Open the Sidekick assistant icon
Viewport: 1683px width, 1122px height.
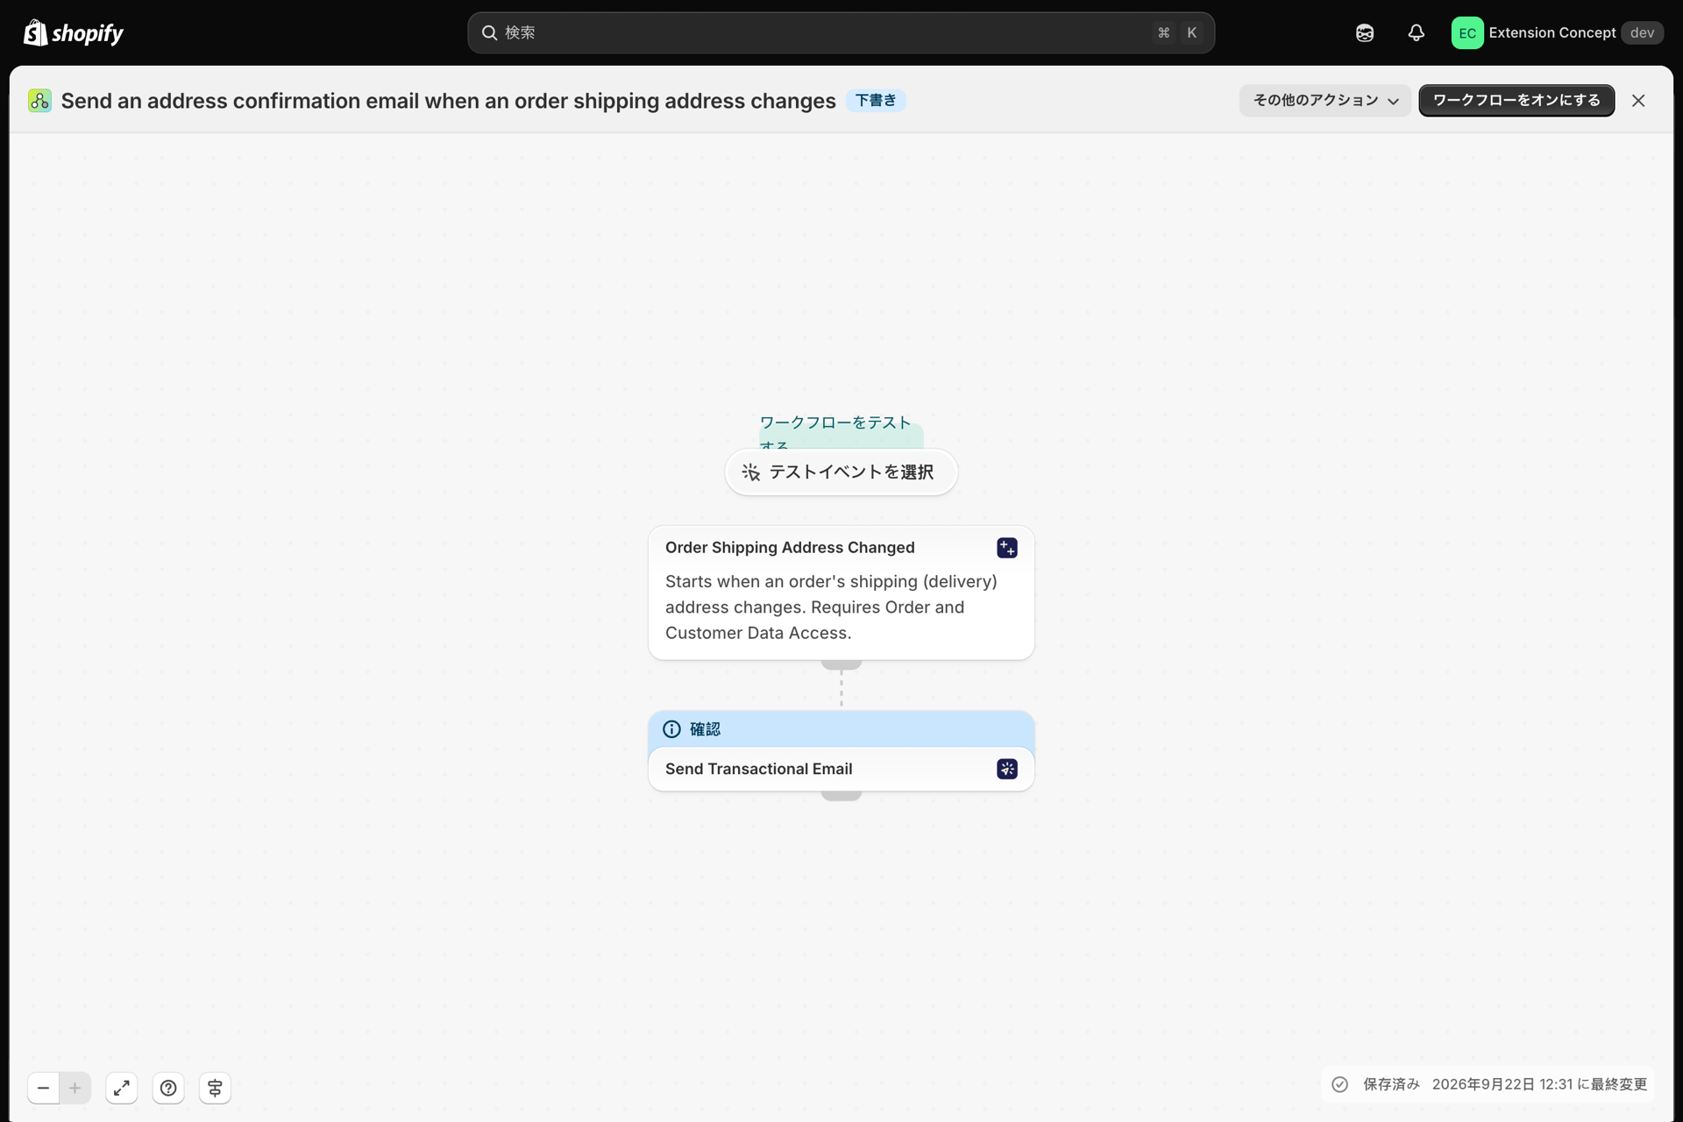(x=1365, y=32)
